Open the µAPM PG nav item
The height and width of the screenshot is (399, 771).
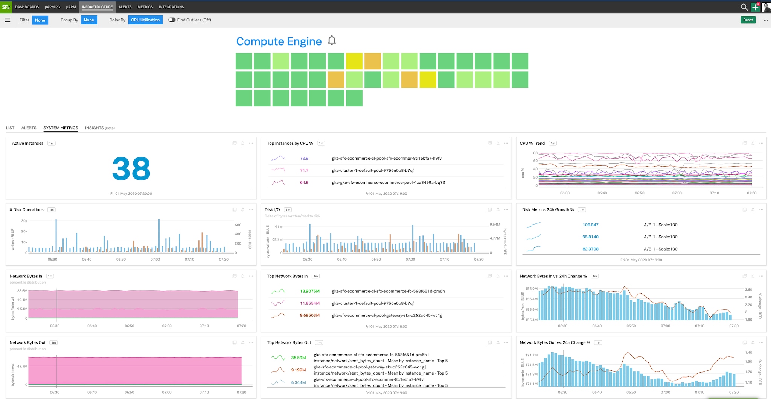(52, 7)
